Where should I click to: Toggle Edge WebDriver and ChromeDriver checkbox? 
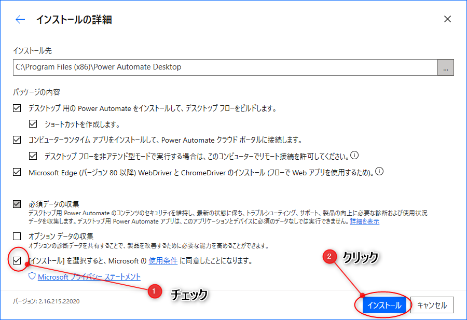(x=17, y=172)
